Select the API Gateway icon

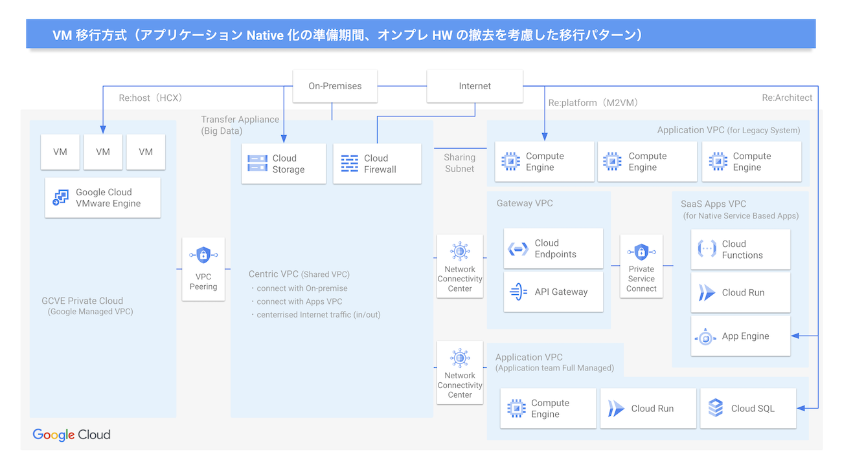point(518,292)
